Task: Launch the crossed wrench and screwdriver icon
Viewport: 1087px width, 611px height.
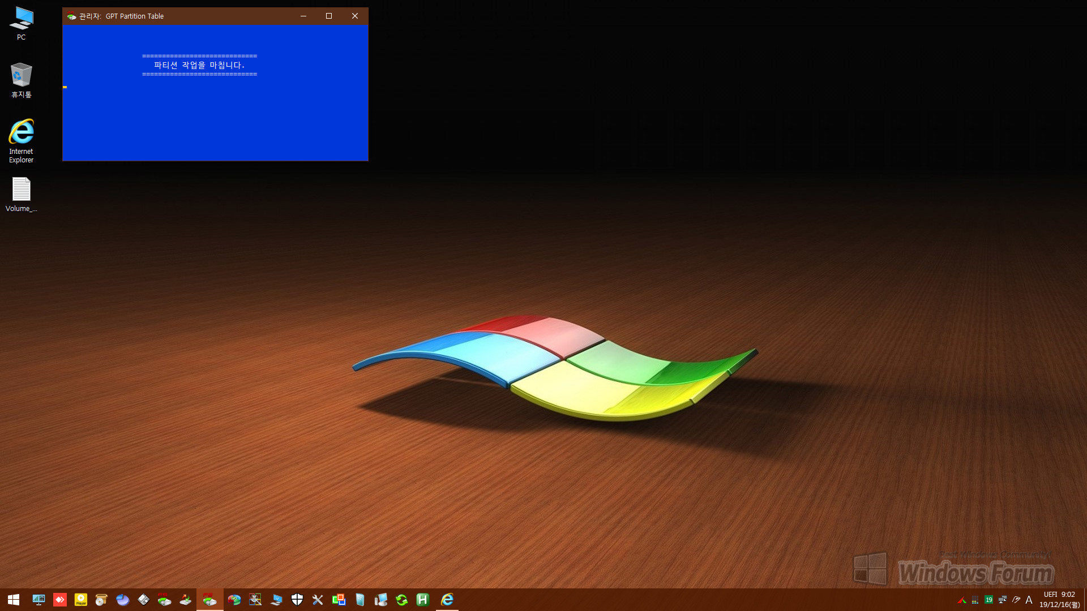Action: [318, 600]
